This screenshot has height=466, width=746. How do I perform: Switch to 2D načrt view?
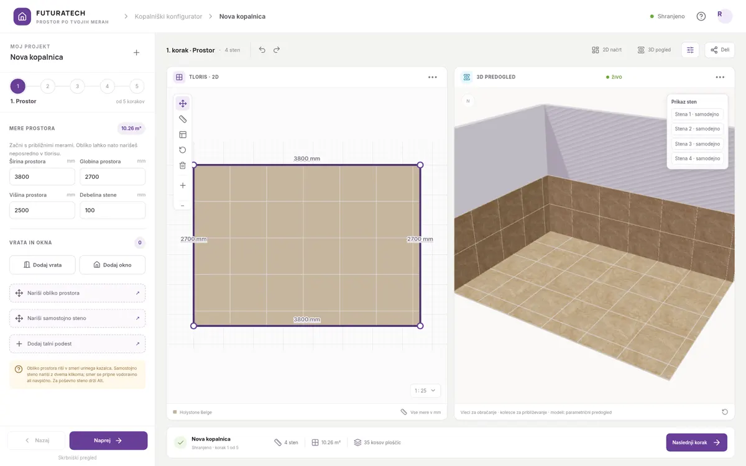607,50
